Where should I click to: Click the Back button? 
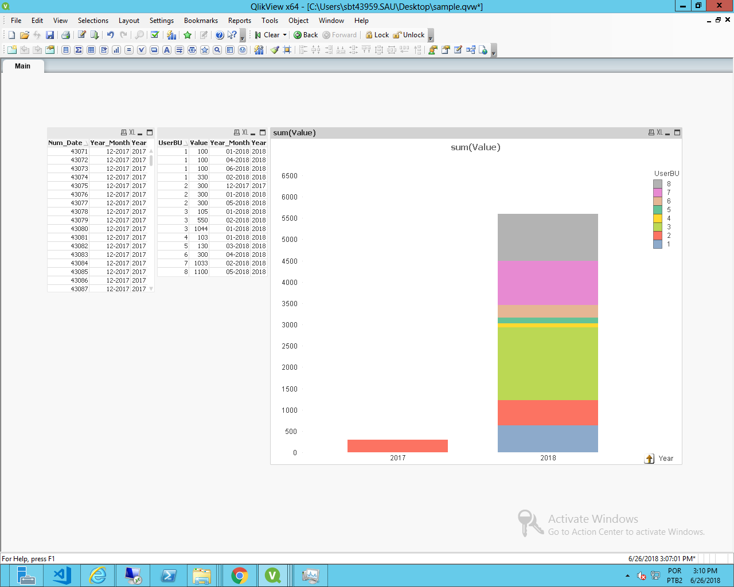(306, 35)
